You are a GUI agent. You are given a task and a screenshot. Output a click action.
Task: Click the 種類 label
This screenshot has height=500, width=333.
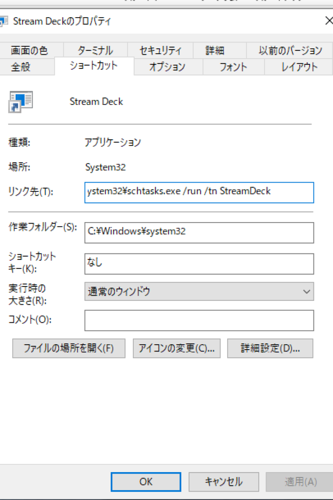19,142
